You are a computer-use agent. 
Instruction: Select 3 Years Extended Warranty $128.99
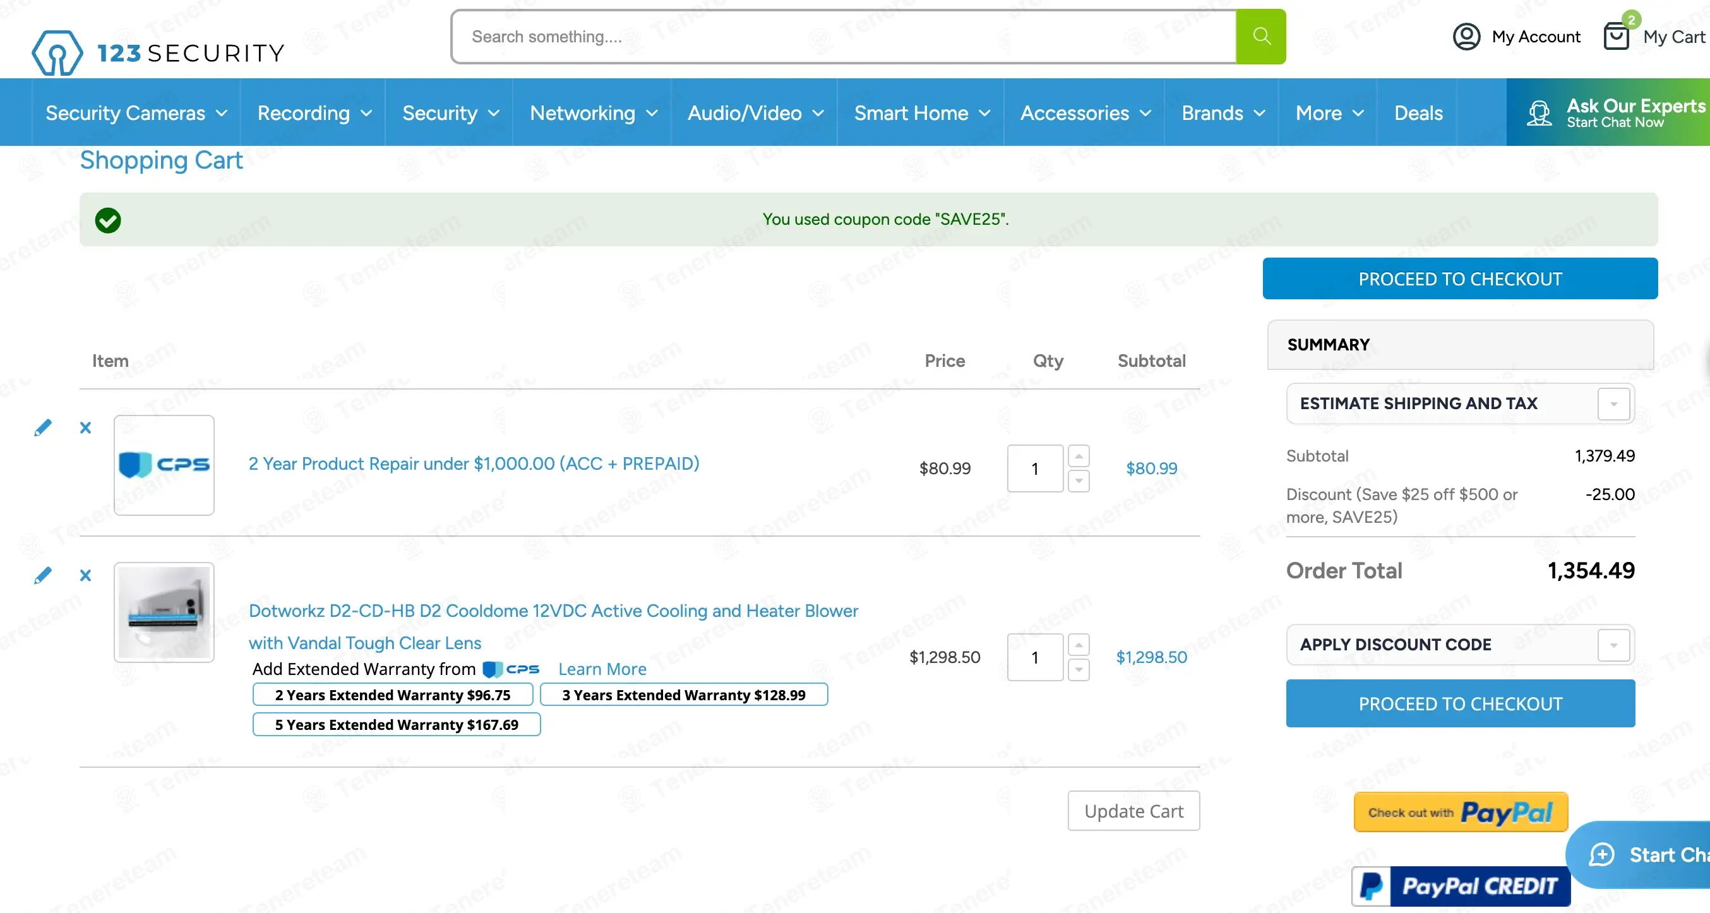tap(683, 695)
